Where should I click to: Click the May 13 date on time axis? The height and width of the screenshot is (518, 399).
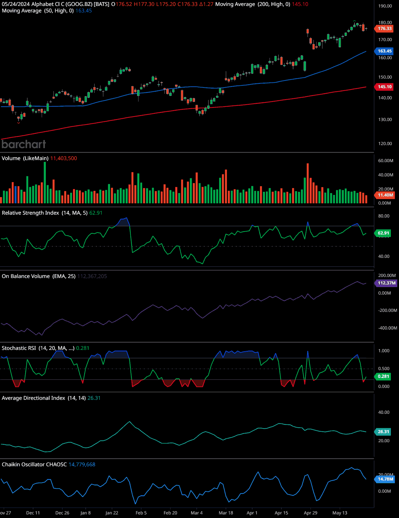[x=340, y=513]
